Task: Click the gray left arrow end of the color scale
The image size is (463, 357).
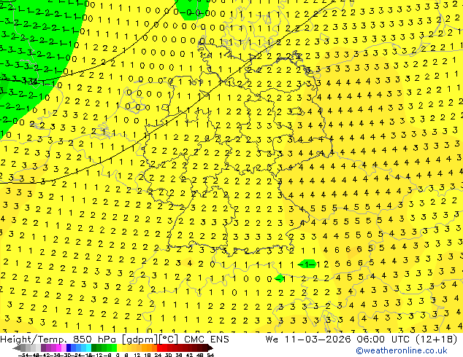Action: [17, 348]
